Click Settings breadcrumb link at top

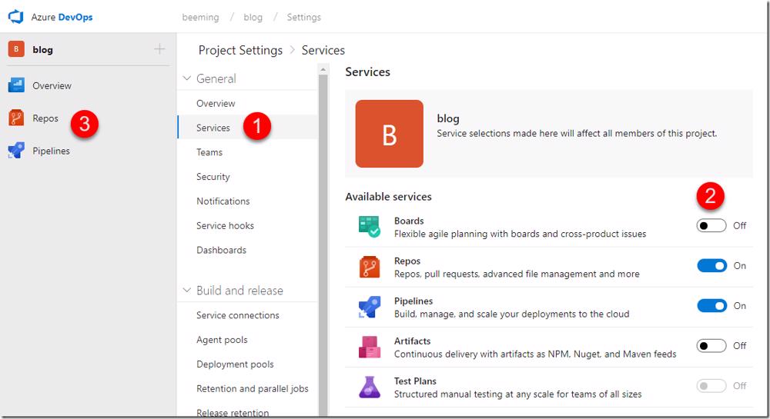(x=303, y=17)
